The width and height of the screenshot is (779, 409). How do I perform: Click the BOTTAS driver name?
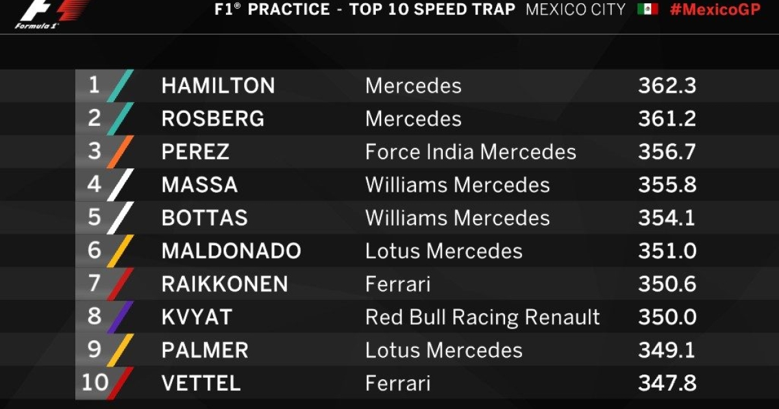tap(204, 218)
